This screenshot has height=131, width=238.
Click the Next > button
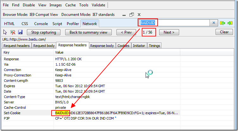(169, 32)
